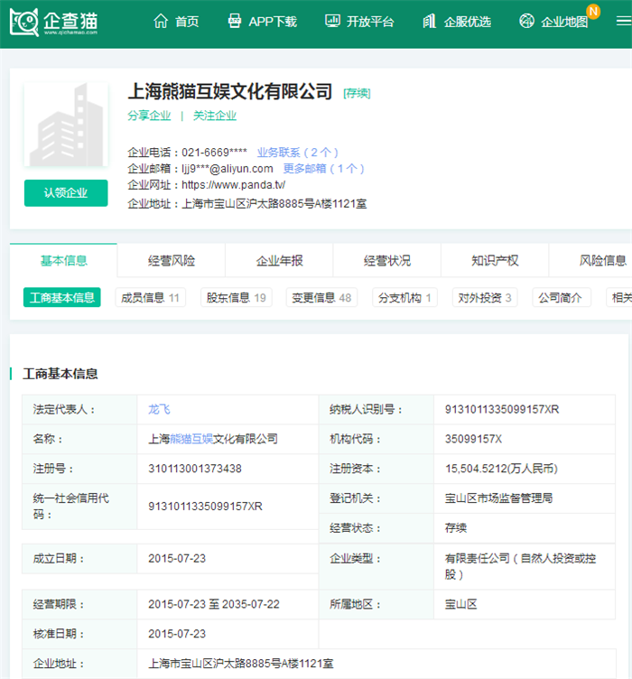
Task: Click the building icon beside 企服优选
Action: pyautogui.click(x=430, y=21)
